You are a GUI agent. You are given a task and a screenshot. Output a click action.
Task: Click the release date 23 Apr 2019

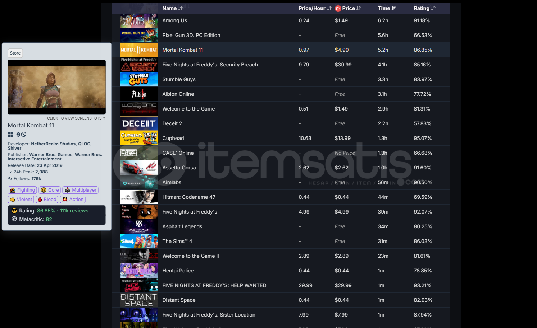(50, 165)
